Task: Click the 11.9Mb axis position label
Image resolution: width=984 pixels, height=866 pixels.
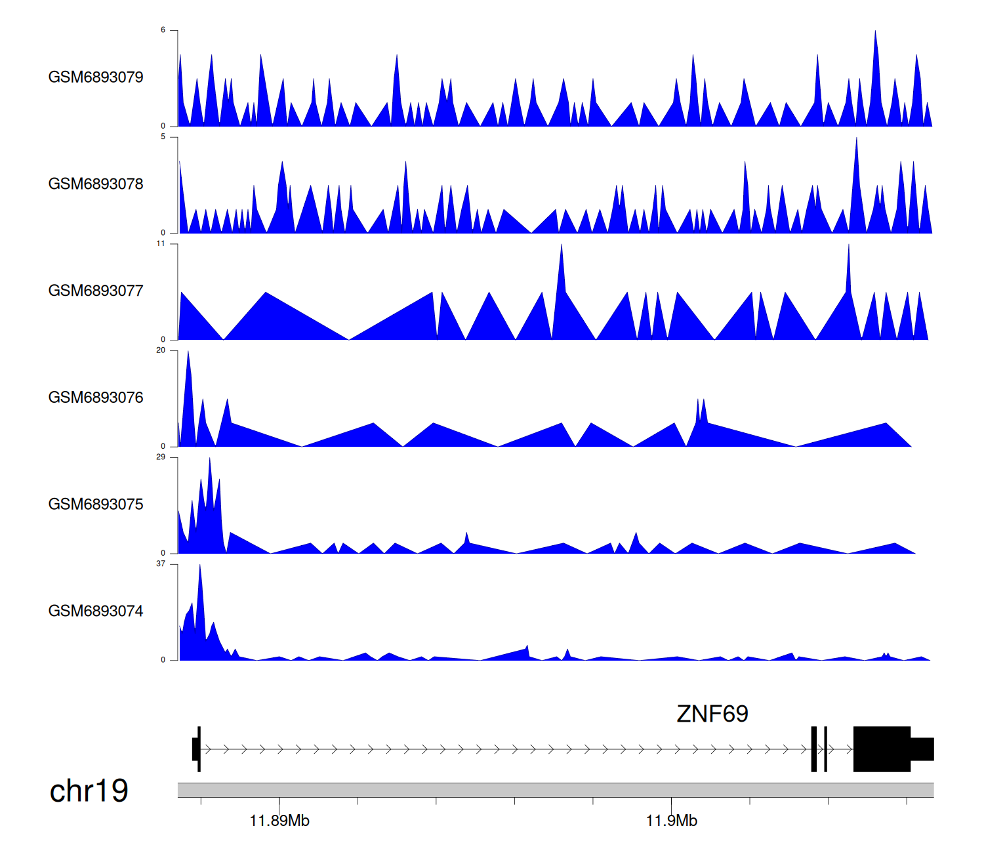Action: 671,821
